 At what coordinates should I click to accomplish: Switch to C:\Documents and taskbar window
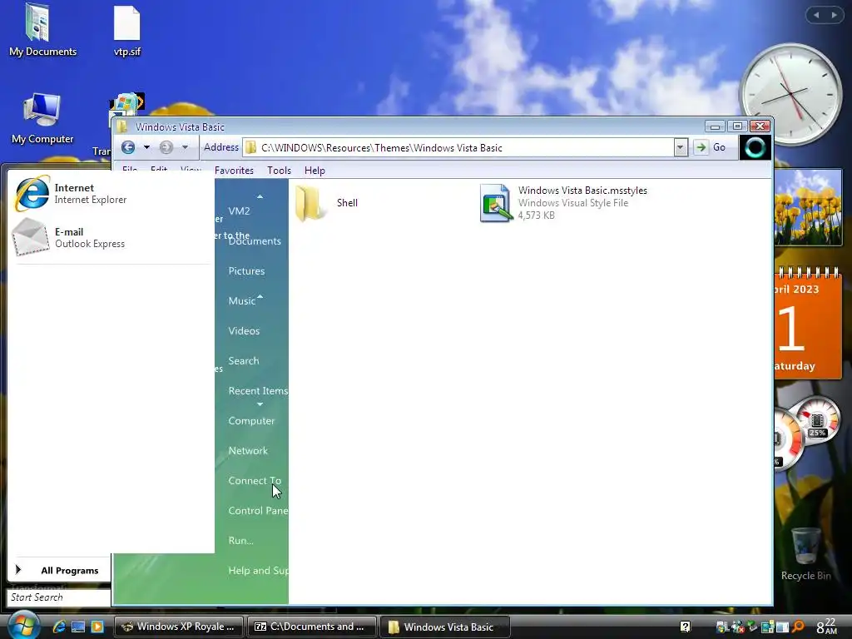tap(311, 627)
